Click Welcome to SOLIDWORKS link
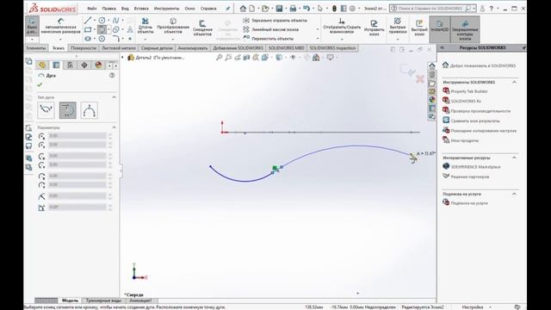 click(x=479, y=65)
